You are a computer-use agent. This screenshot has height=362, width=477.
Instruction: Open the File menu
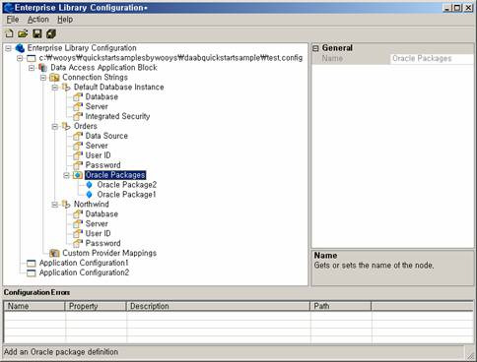pyautogui.click(x=13, y=20)
